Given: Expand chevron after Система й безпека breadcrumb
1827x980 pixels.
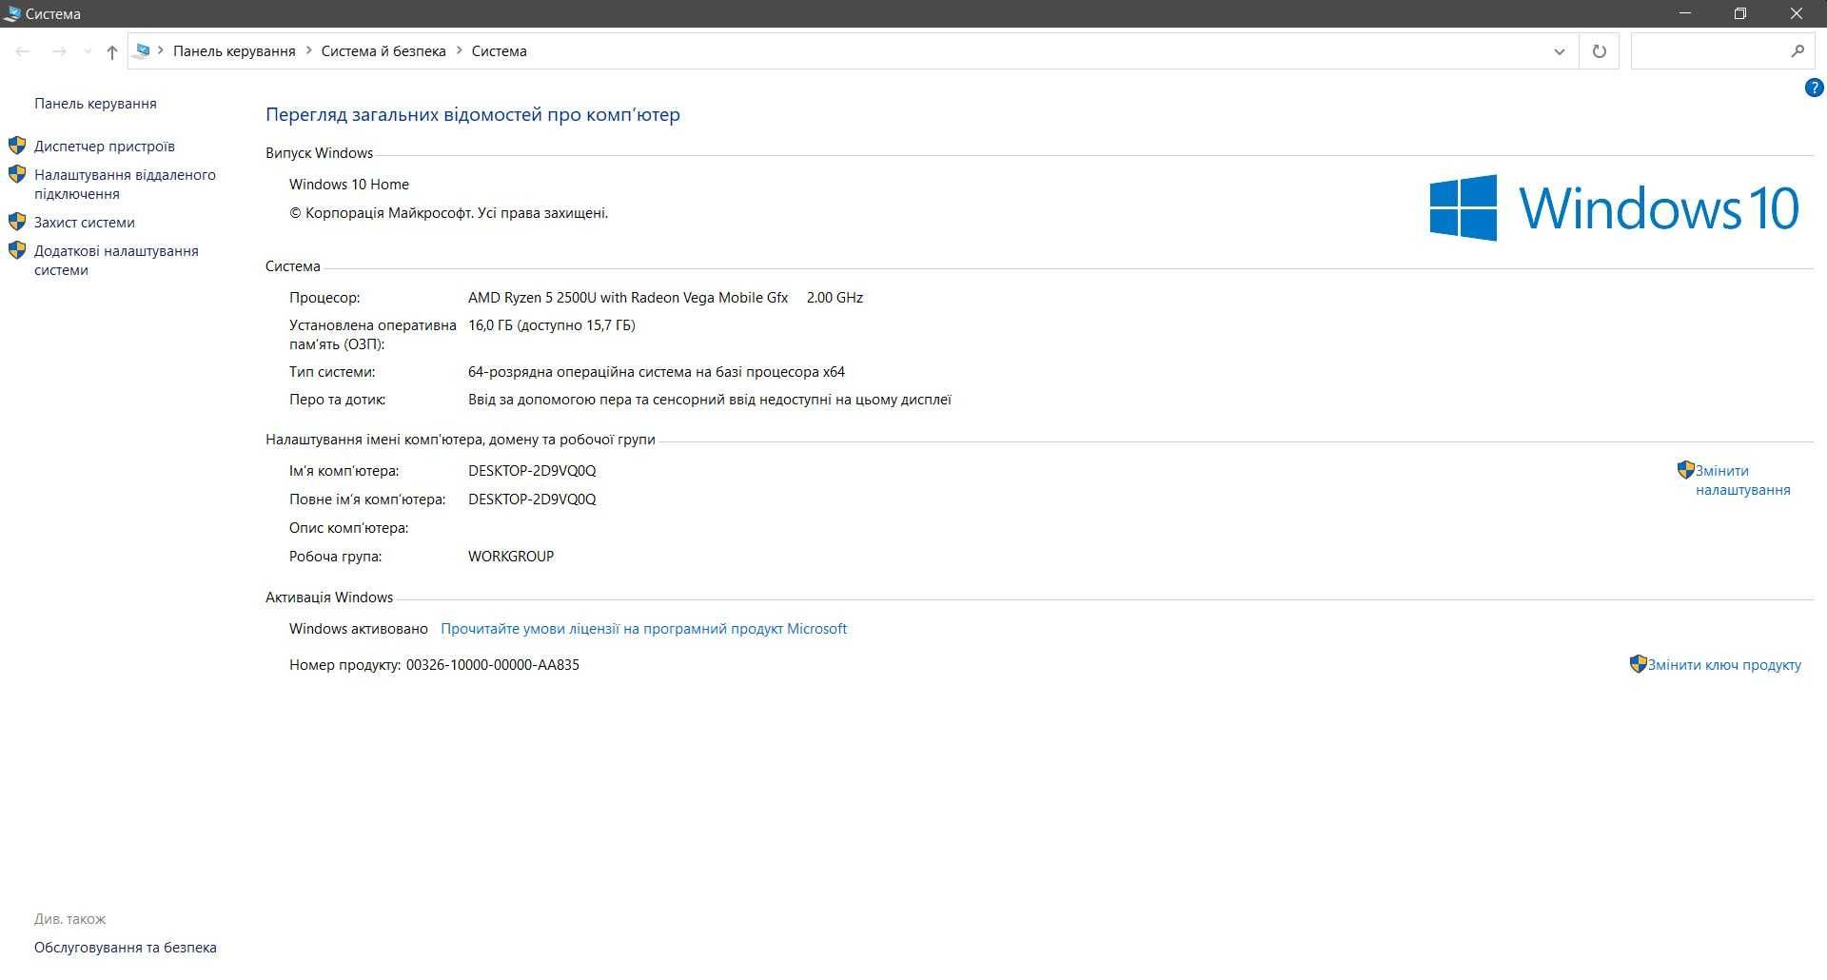Looking at the screenshot, I should tap(459, 51).
